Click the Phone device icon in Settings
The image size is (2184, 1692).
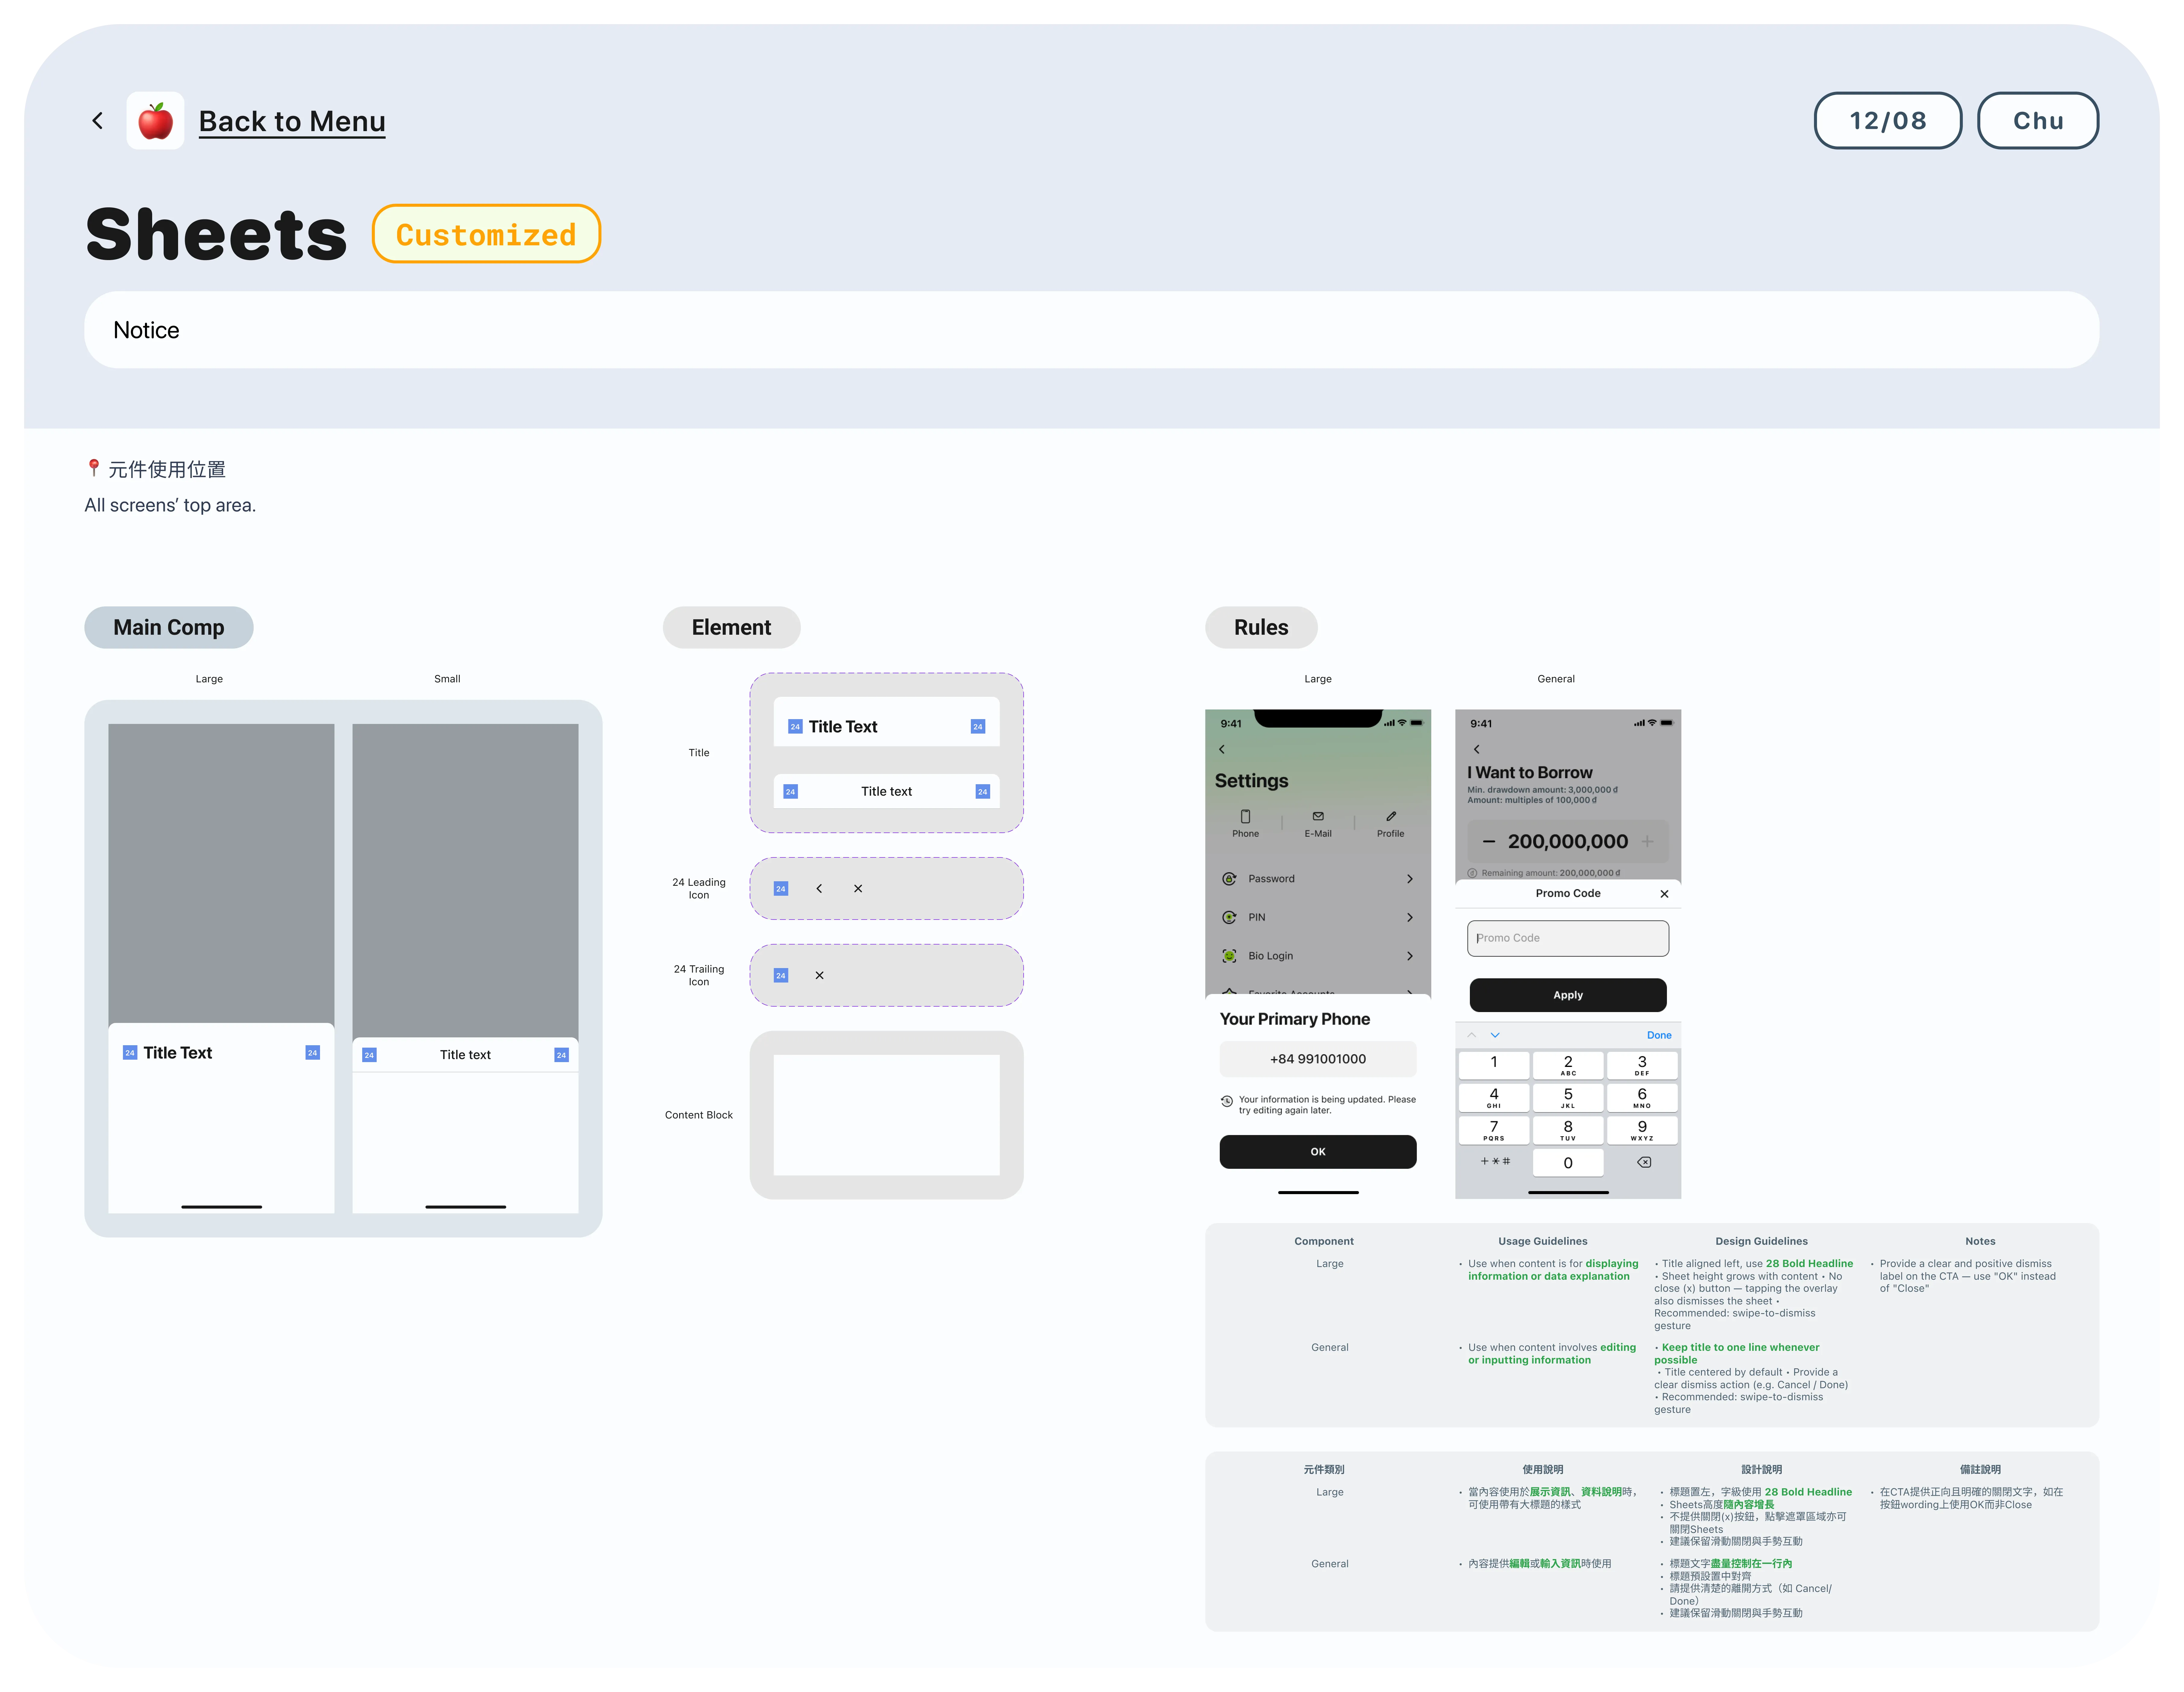click(1245, 817)
